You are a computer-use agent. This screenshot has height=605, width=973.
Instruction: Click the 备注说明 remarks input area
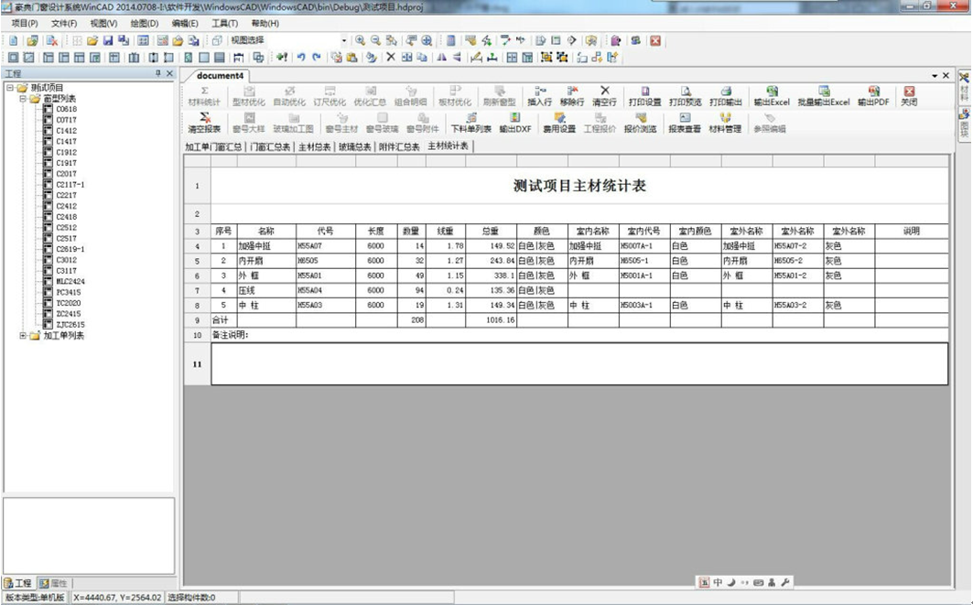click(x=579, y=363)
